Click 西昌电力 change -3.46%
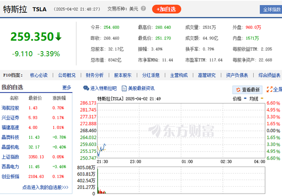This screenshot has height=196, width=282. (59, 166)
